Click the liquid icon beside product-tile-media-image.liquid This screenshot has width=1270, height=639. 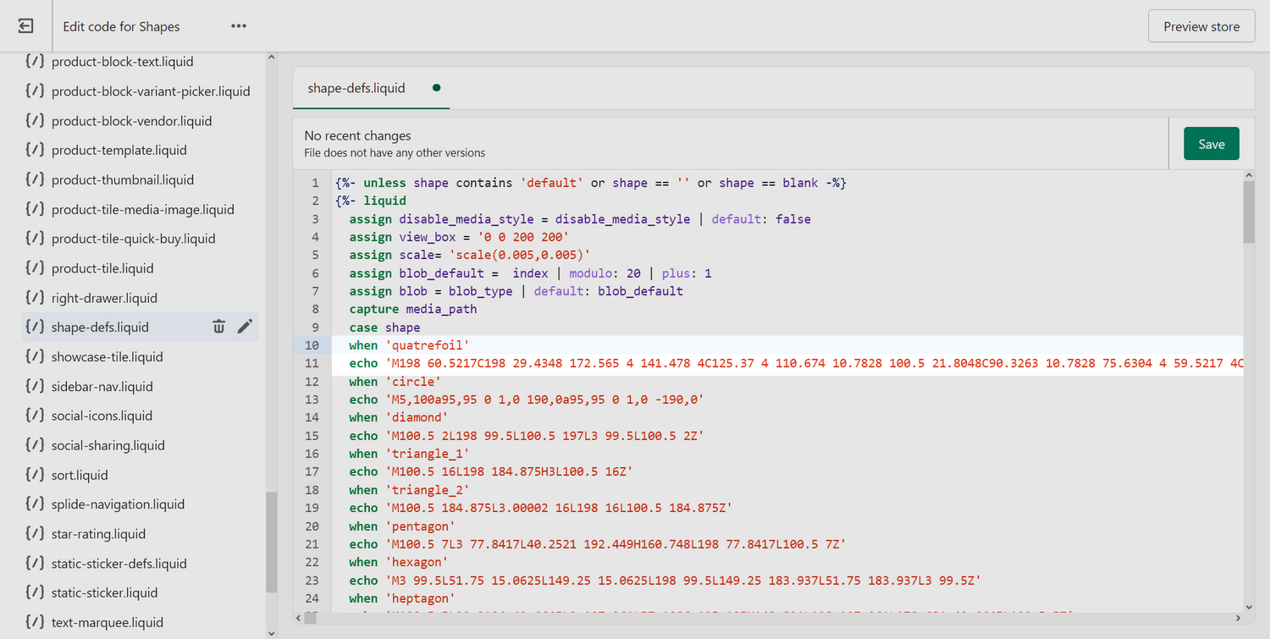click(x=35, y=209)
